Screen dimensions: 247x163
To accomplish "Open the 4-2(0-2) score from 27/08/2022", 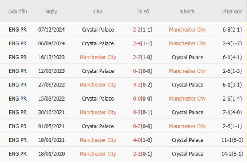I will point(143,85).
